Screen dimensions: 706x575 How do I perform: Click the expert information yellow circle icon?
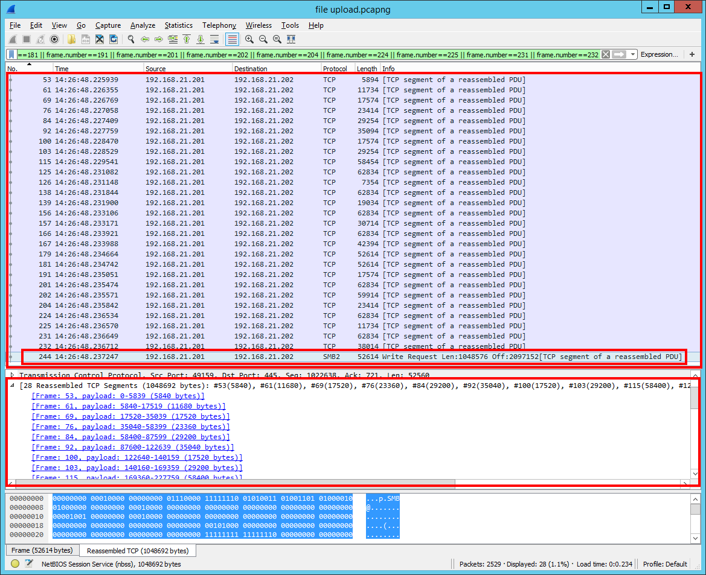[15, 564]
